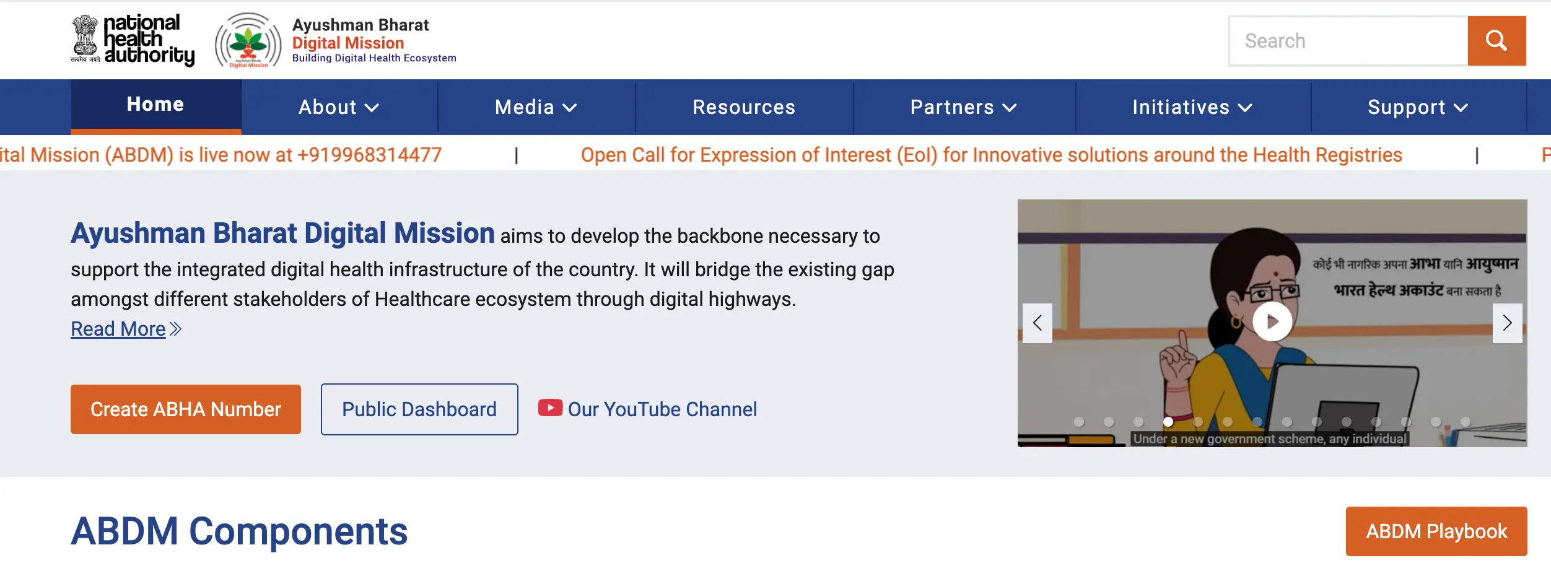The image size is (1551, 576).
Task: Expand the About menu chevron
Action: [x=372, y=108]
